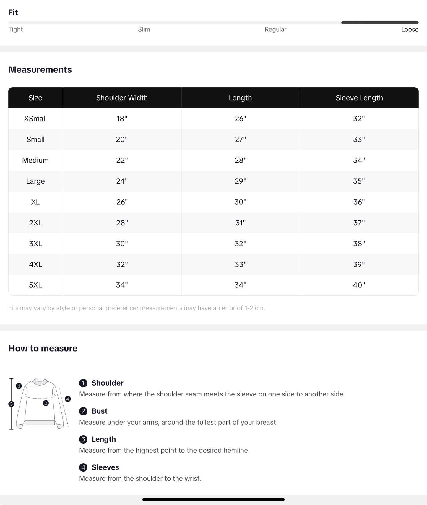Tap marker 3 beside the sweater length ruler

click(x=11, y=404)
